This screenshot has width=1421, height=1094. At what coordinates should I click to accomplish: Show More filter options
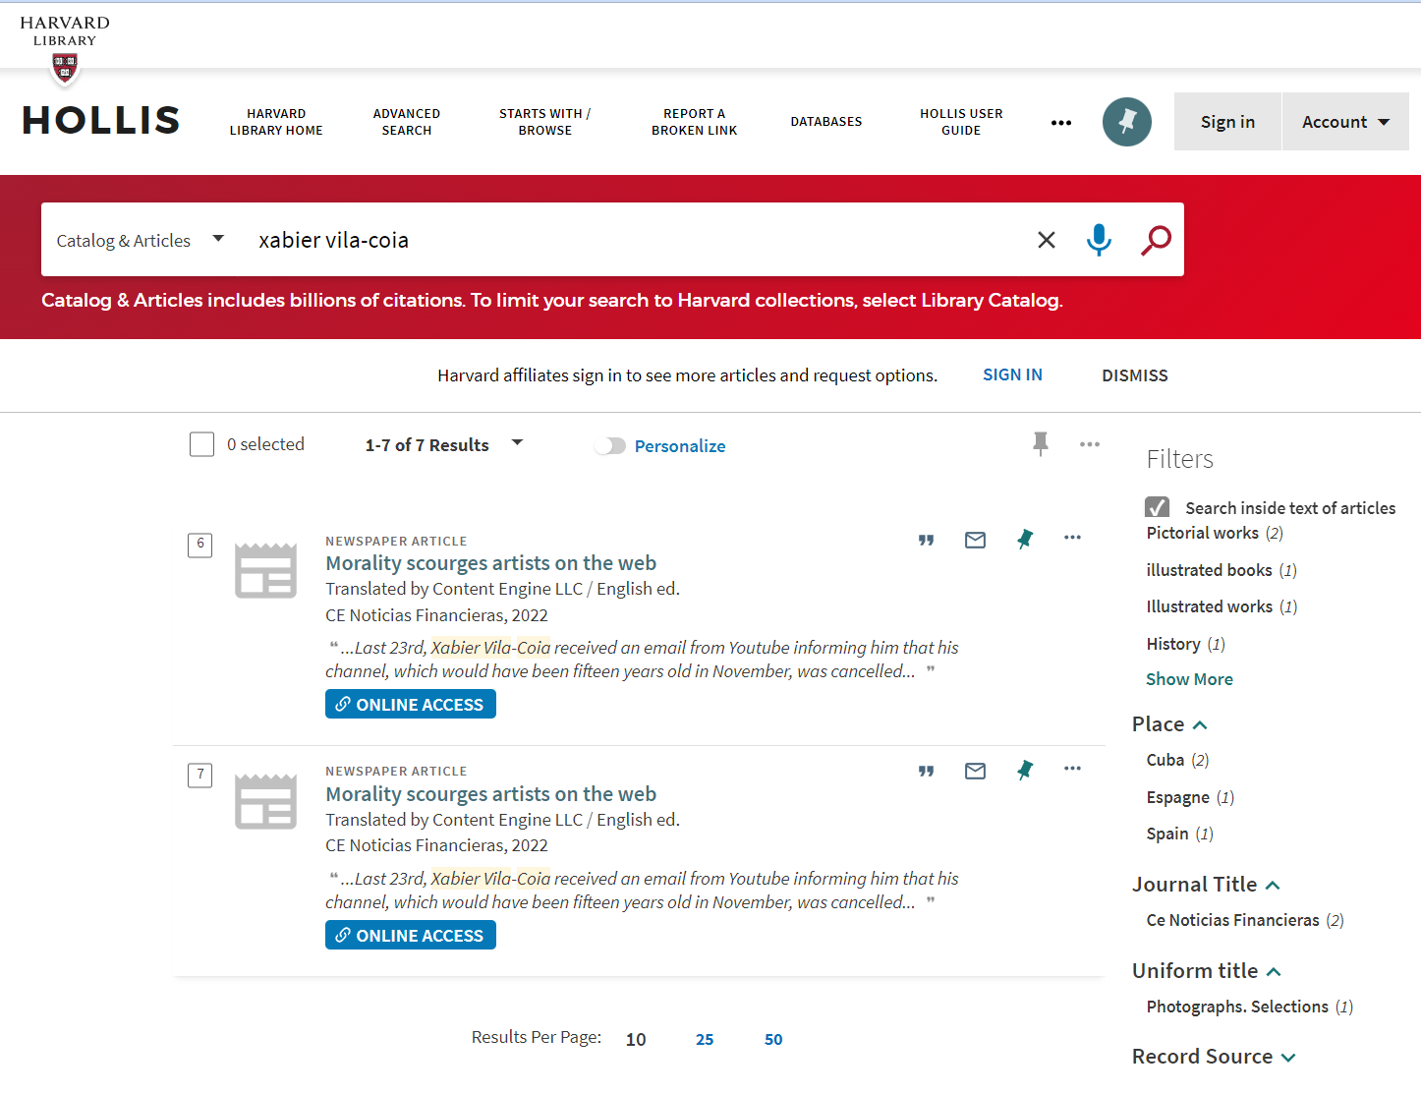(1189, 679)
